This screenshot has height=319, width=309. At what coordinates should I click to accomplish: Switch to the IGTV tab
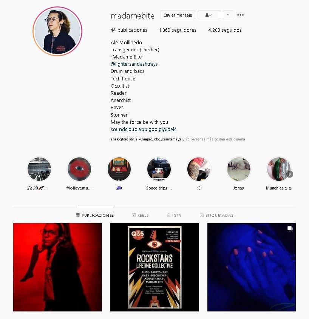click(x=174, y=215)
